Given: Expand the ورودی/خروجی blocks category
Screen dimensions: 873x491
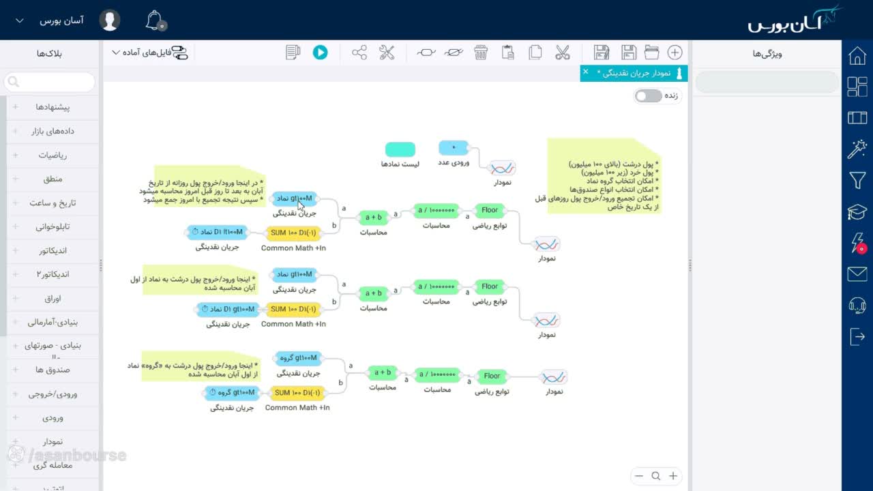Looking at the screenshot, I should tap(51, 393).
